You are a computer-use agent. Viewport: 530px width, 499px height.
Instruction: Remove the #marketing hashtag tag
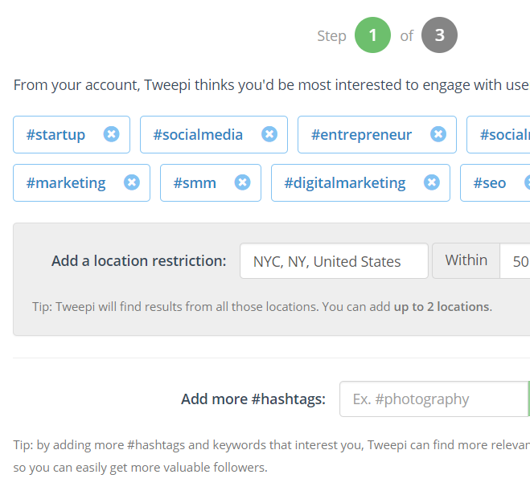(132, 182)
